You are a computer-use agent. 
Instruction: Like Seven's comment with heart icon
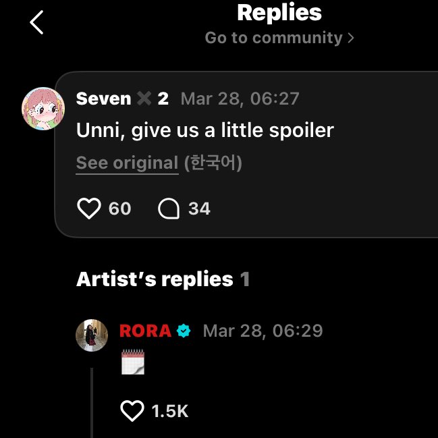point(89,209)
